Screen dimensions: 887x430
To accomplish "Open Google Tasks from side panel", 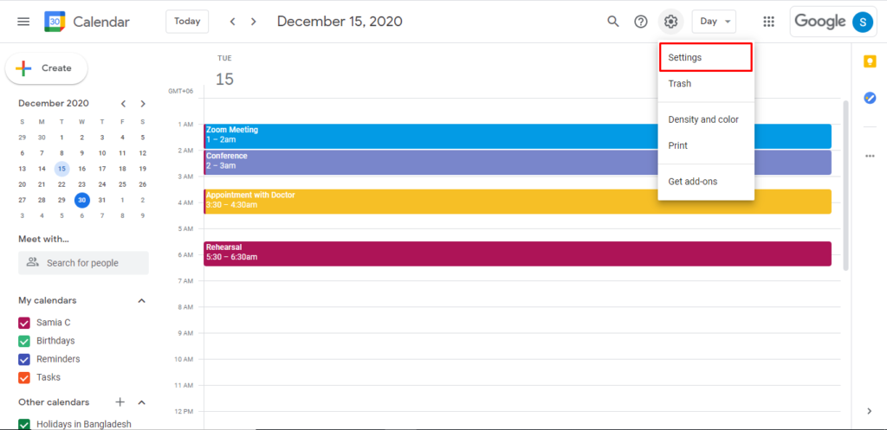I will pos(870,98).
